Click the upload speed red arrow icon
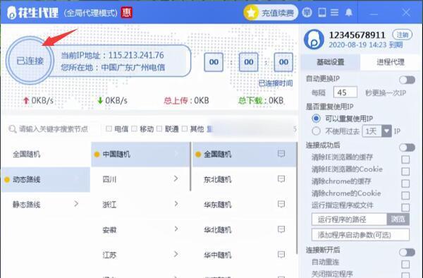 26,101
